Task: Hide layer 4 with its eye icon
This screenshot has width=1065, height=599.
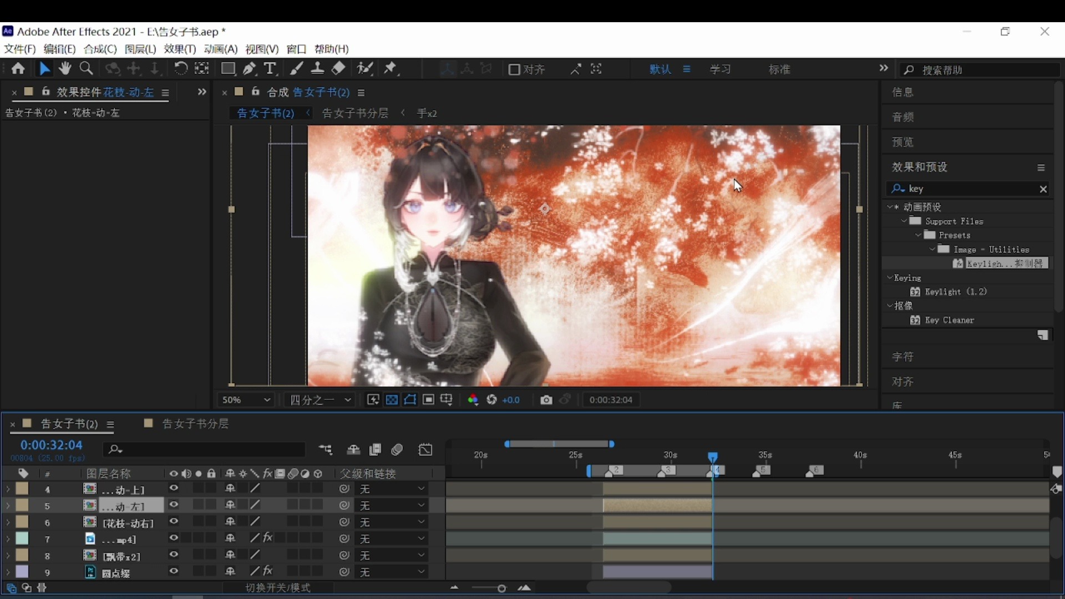Action: [174, 488]
